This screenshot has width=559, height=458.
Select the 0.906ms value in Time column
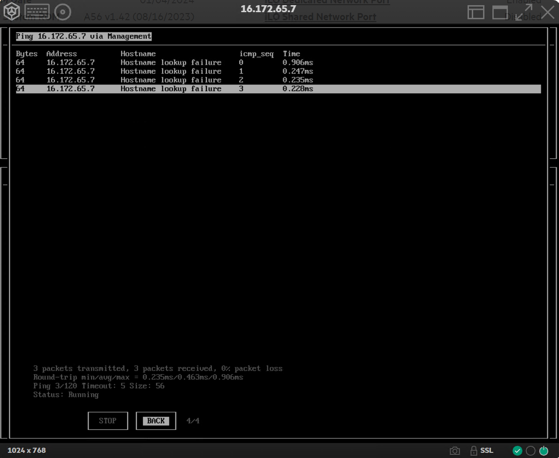(298, 62)
